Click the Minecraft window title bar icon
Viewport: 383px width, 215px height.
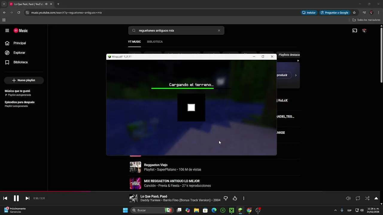coord(110,57)
